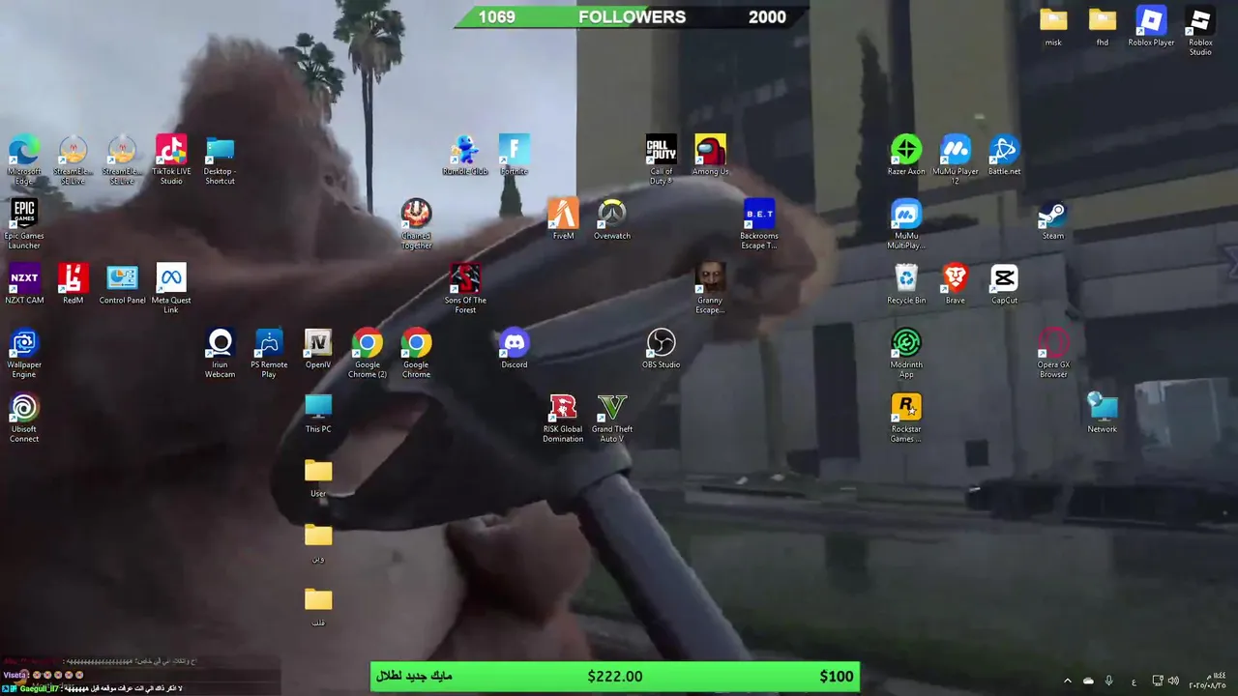
Task: Open Ubisoft Connect icon
Action: click(24, 418)
